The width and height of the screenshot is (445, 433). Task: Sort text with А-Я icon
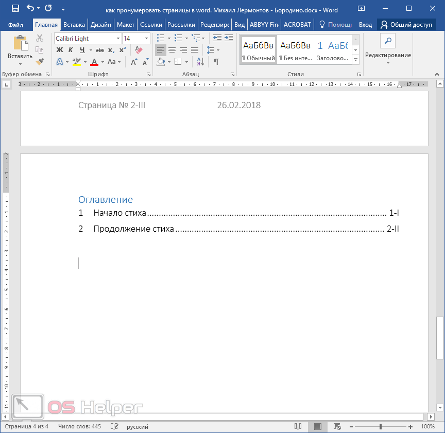[200, 62]
